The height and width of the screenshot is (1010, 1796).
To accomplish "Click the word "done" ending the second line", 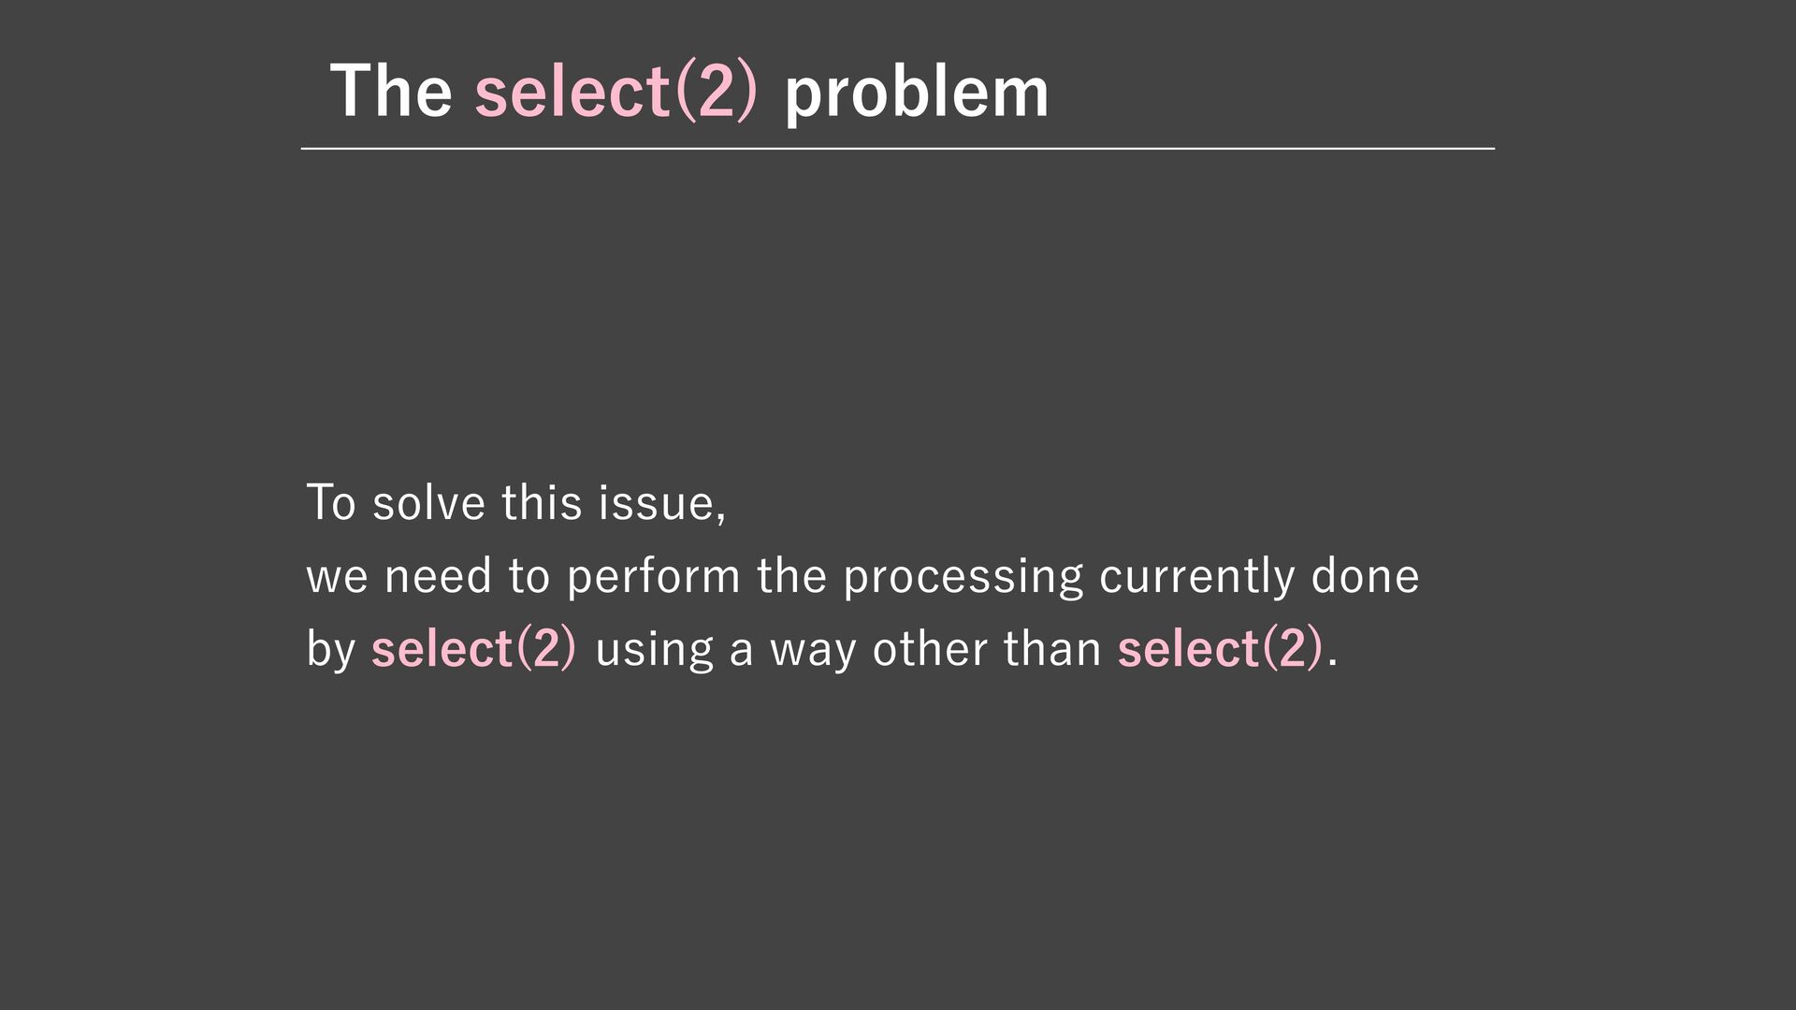I will coord(1365,576).
